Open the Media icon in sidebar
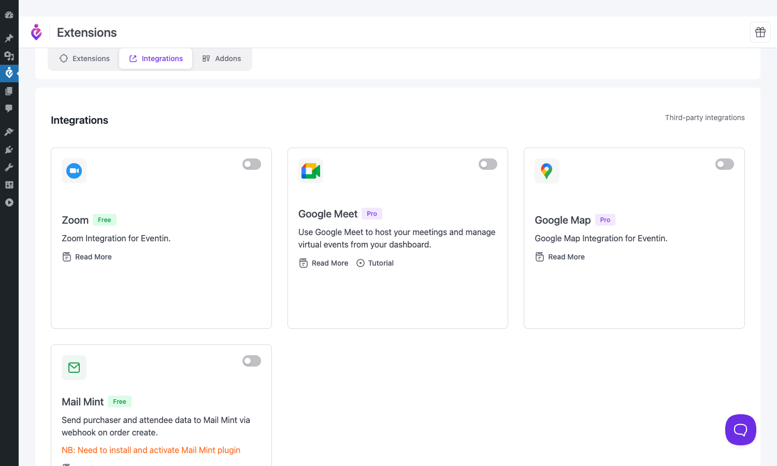The image size is (777, 466). (x=9, y=56)
